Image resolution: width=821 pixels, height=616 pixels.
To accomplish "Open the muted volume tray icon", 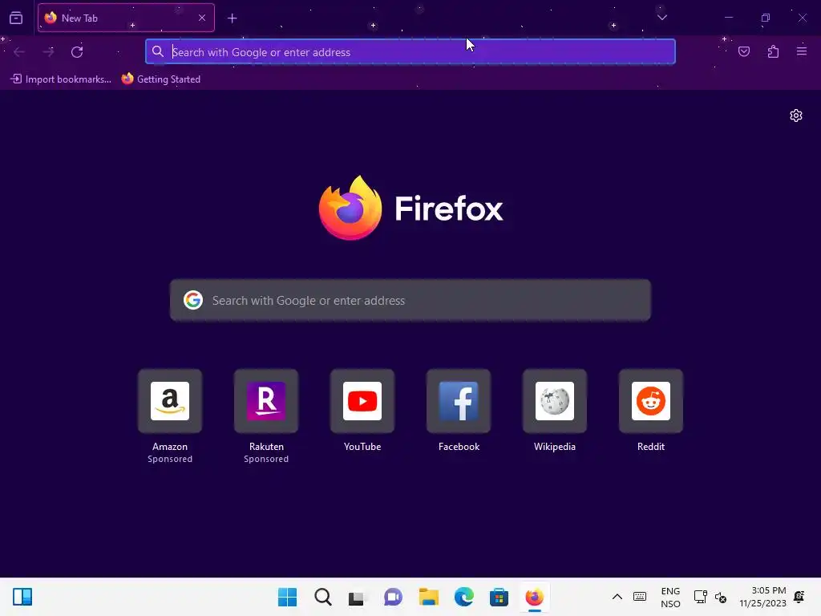I will pos(721,597).
